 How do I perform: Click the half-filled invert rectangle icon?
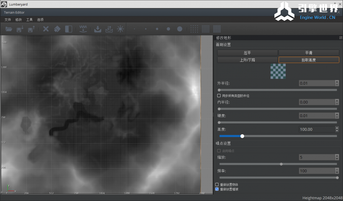[x=69, y=29]
